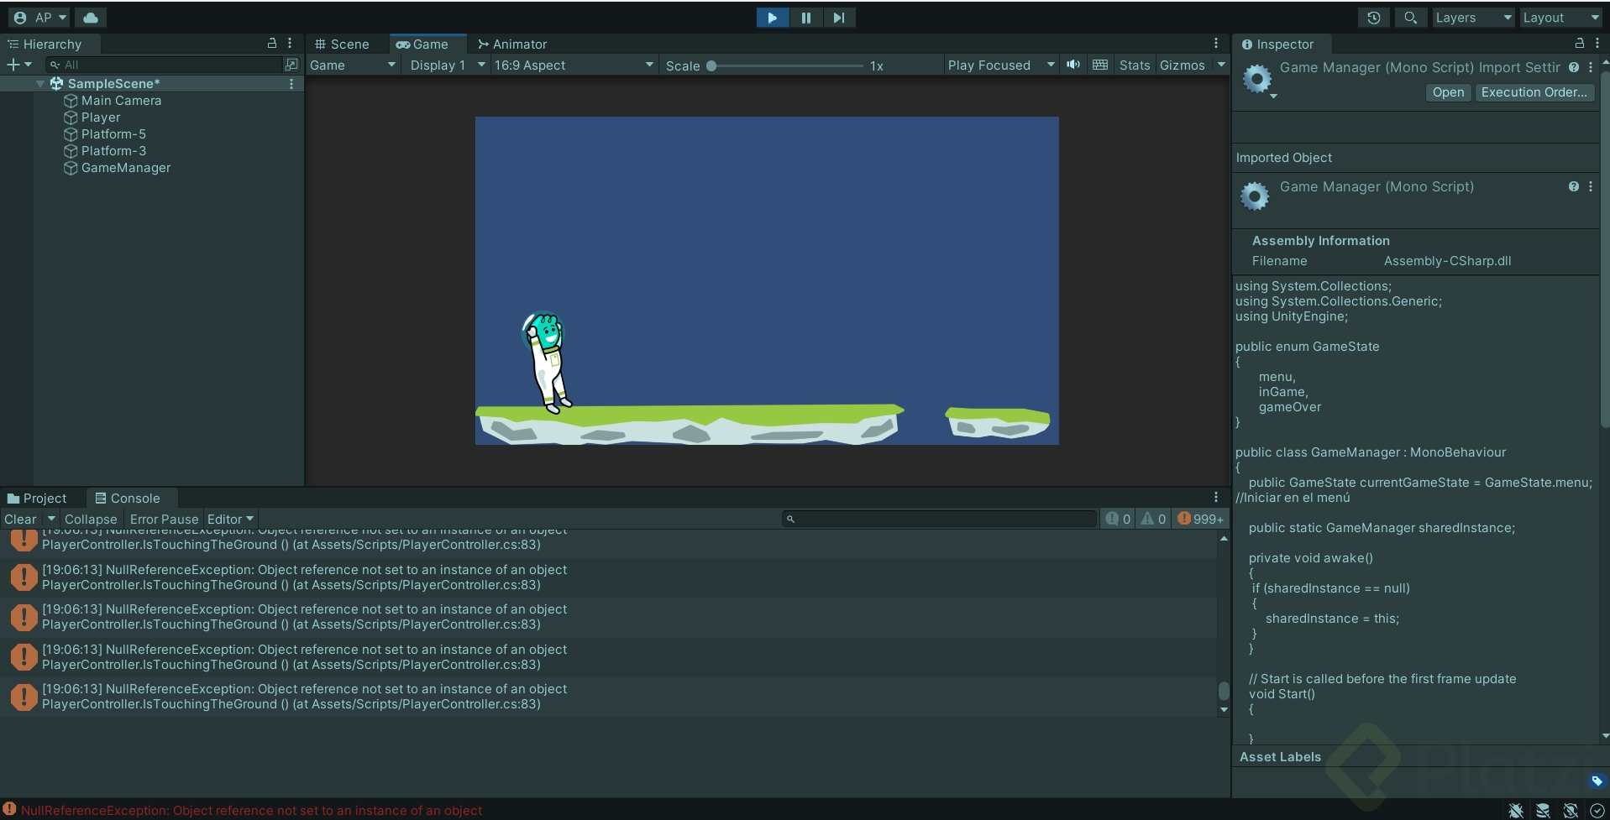Toggle Error Pause in Console
1610x820 pixels.
pos(164,520)
